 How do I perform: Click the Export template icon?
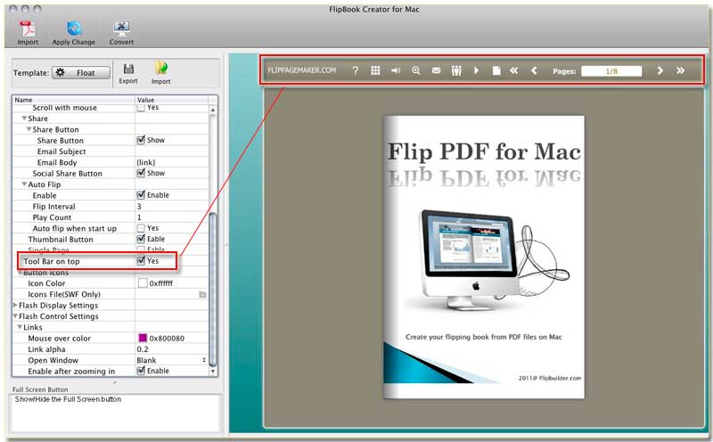pyautogui.click(x=128, y=70)
